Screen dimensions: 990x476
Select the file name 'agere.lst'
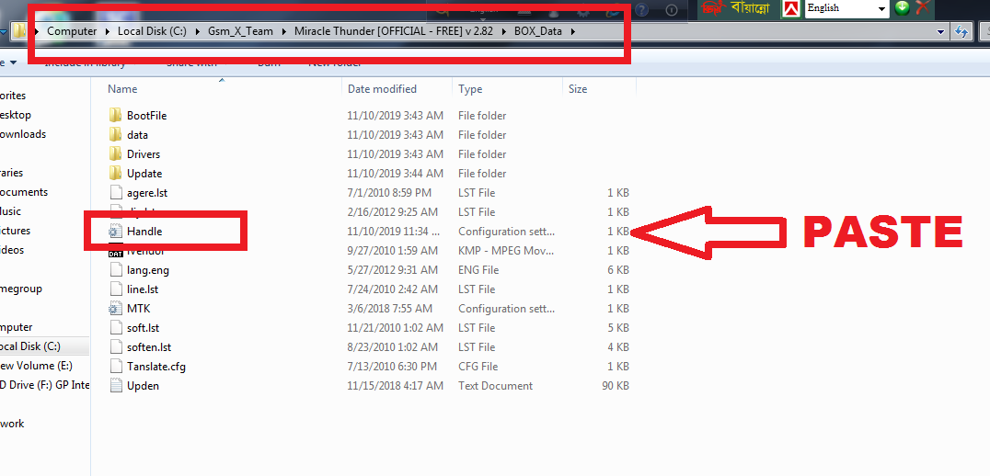[x=147, y=192]
